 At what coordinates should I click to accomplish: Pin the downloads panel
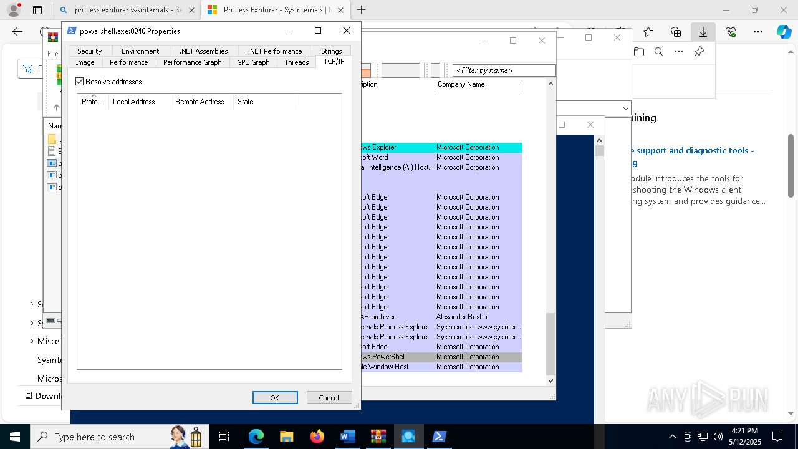click(699, 52)
